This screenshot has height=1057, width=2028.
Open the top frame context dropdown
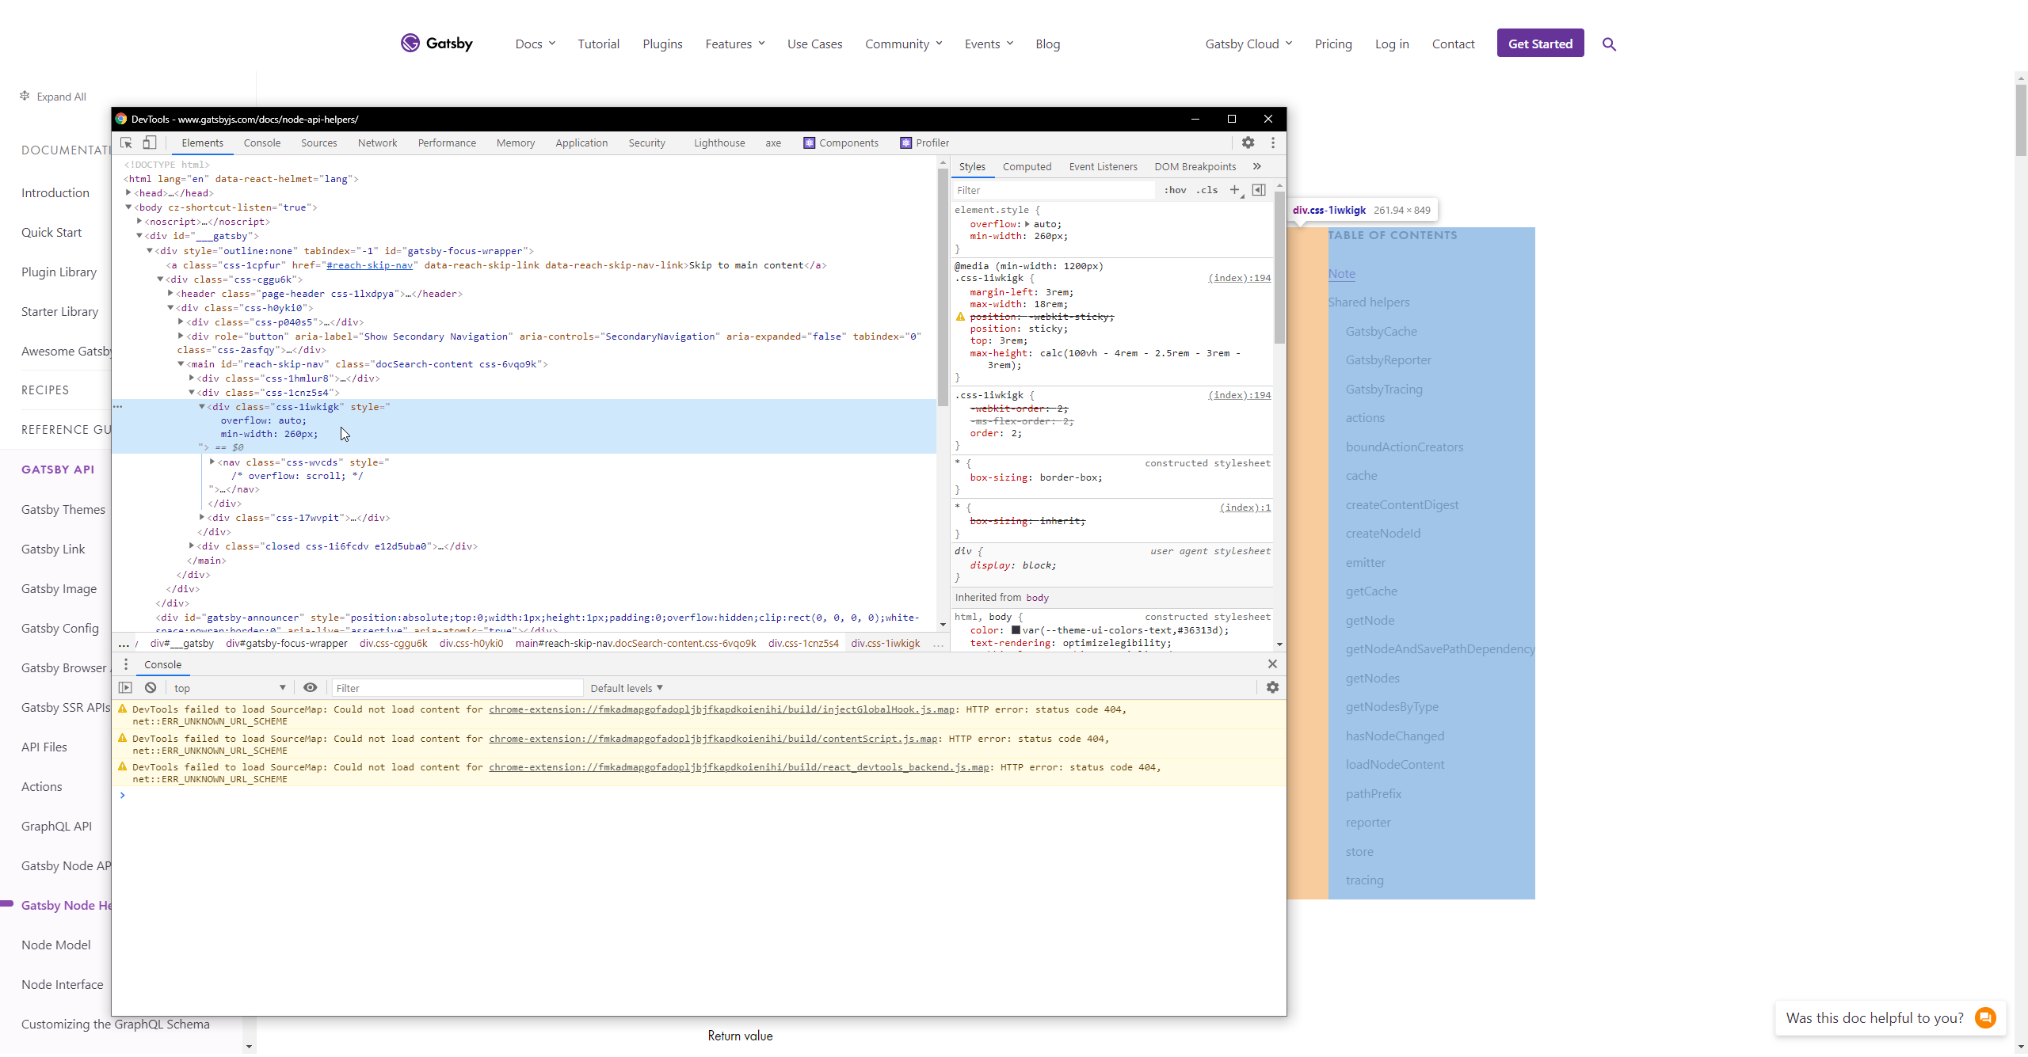[x=230, y=687]
